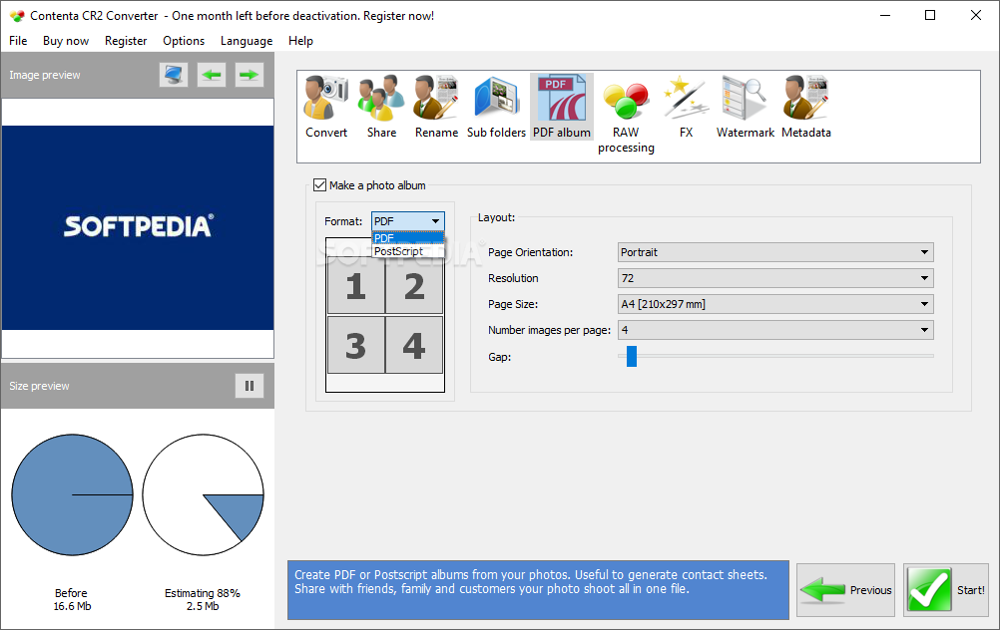Click the Start! button
The width and height of the screenshot is (1000, 630).
pos(946,590)
